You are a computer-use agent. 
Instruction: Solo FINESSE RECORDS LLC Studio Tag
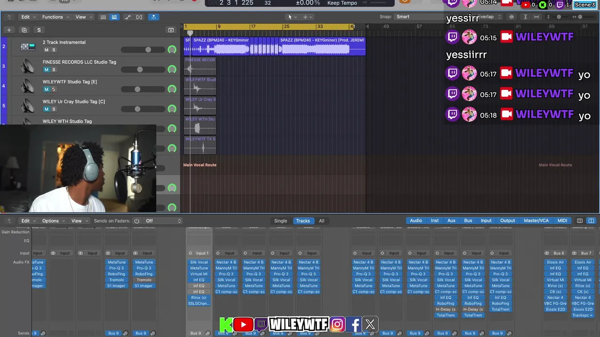pyautogui.click(x=53, y=70)
